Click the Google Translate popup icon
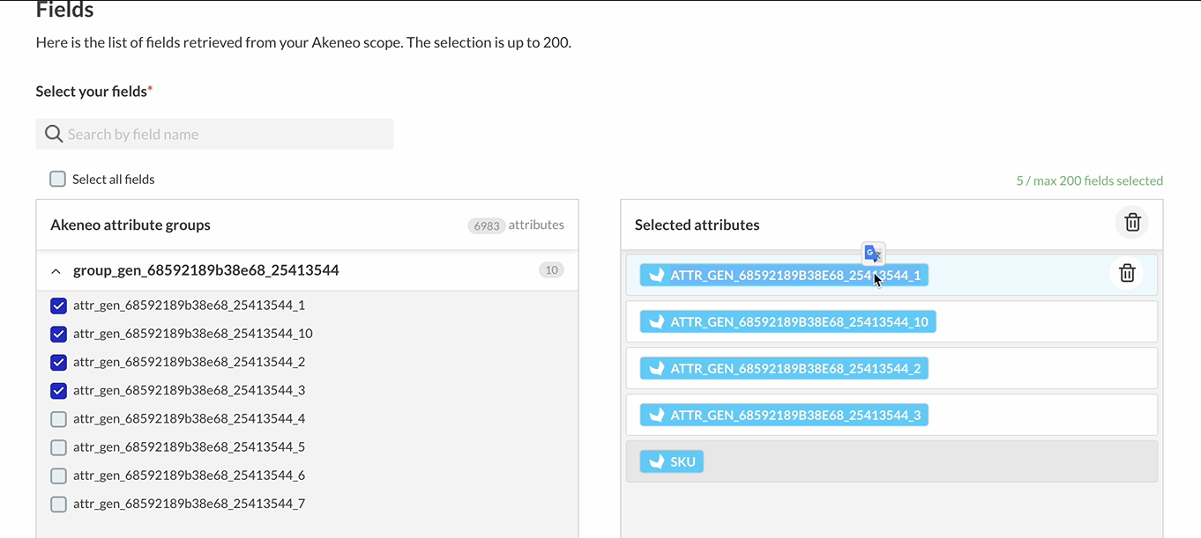 point(873,254)
